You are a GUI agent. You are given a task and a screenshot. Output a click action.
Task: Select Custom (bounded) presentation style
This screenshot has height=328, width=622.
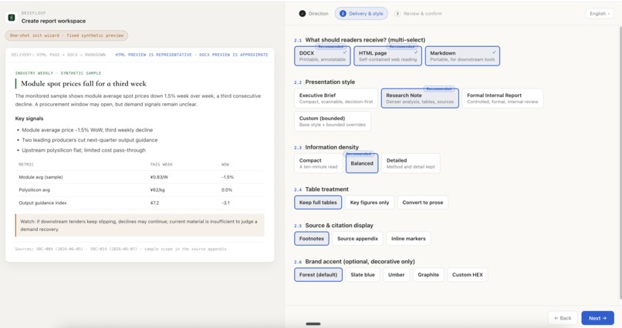[x=333, y=121]
